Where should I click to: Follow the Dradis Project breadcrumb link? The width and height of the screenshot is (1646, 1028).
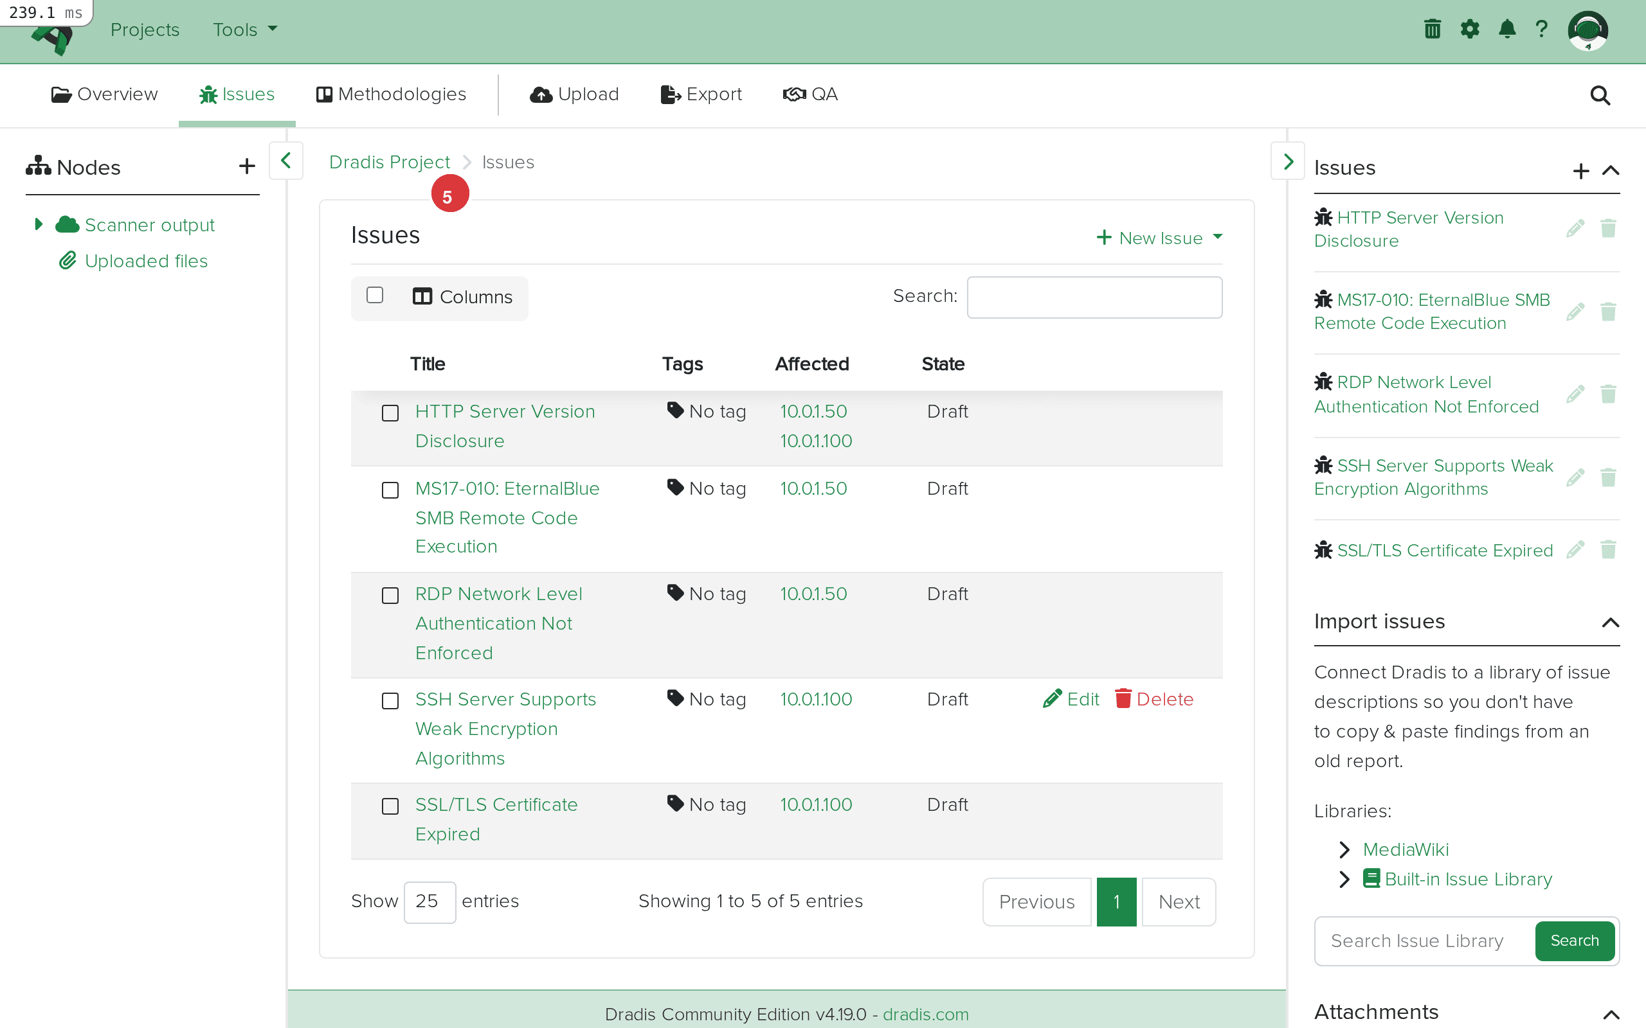point(390,162)
